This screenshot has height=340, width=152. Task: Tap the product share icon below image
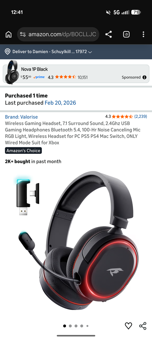143,326
